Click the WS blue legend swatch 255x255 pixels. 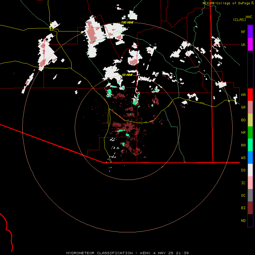pyautogui.click(x=250, y=158)
